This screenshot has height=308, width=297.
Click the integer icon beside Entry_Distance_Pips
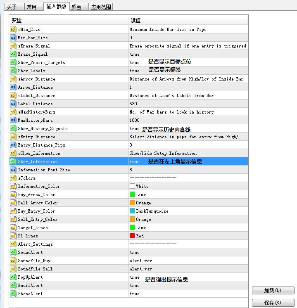click(13, 145)
